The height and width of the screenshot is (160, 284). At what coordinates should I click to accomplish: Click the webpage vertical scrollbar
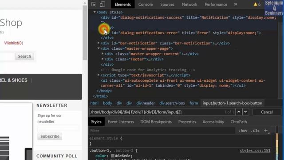[x=85, y=32]
